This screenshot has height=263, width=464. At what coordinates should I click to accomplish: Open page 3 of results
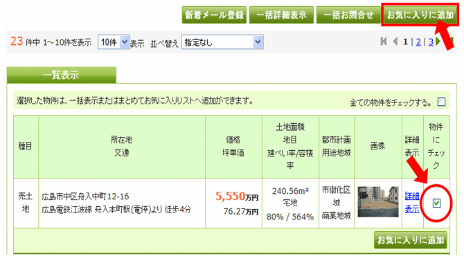click(431, 42)
